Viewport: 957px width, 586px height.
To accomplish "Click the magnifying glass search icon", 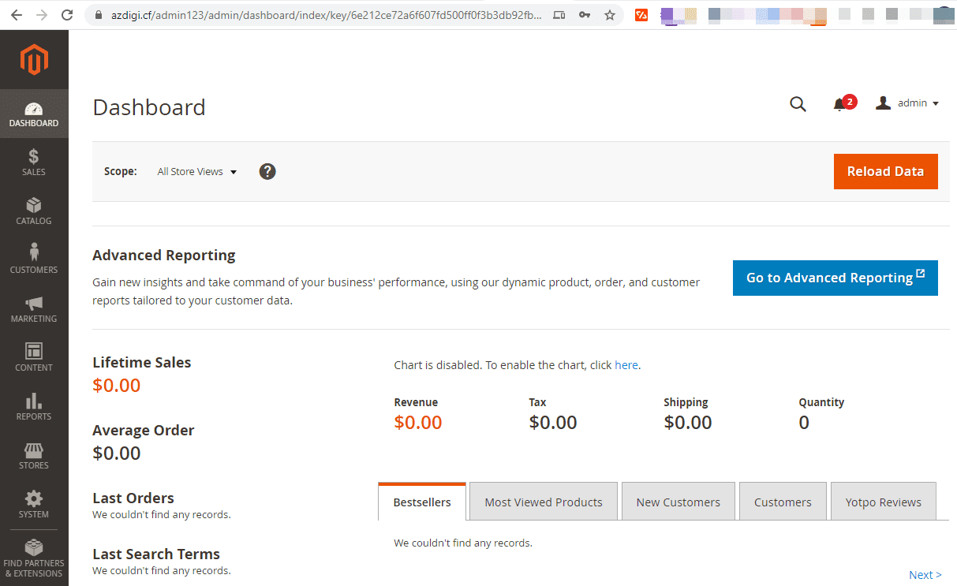I will pos(798,104).
